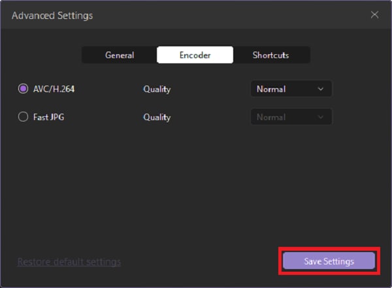Click the AVC/H.264 encoder label text
This screenshot has width=392, height=288.
click(x=53, y=89)
